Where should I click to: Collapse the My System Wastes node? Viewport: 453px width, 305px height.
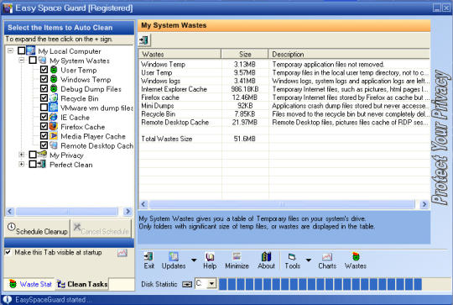pos(21,60)
